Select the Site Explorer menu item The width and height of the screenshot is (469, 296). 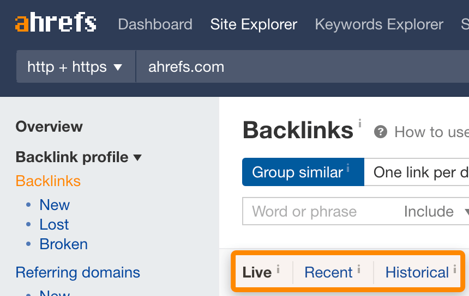coord(254,24)
